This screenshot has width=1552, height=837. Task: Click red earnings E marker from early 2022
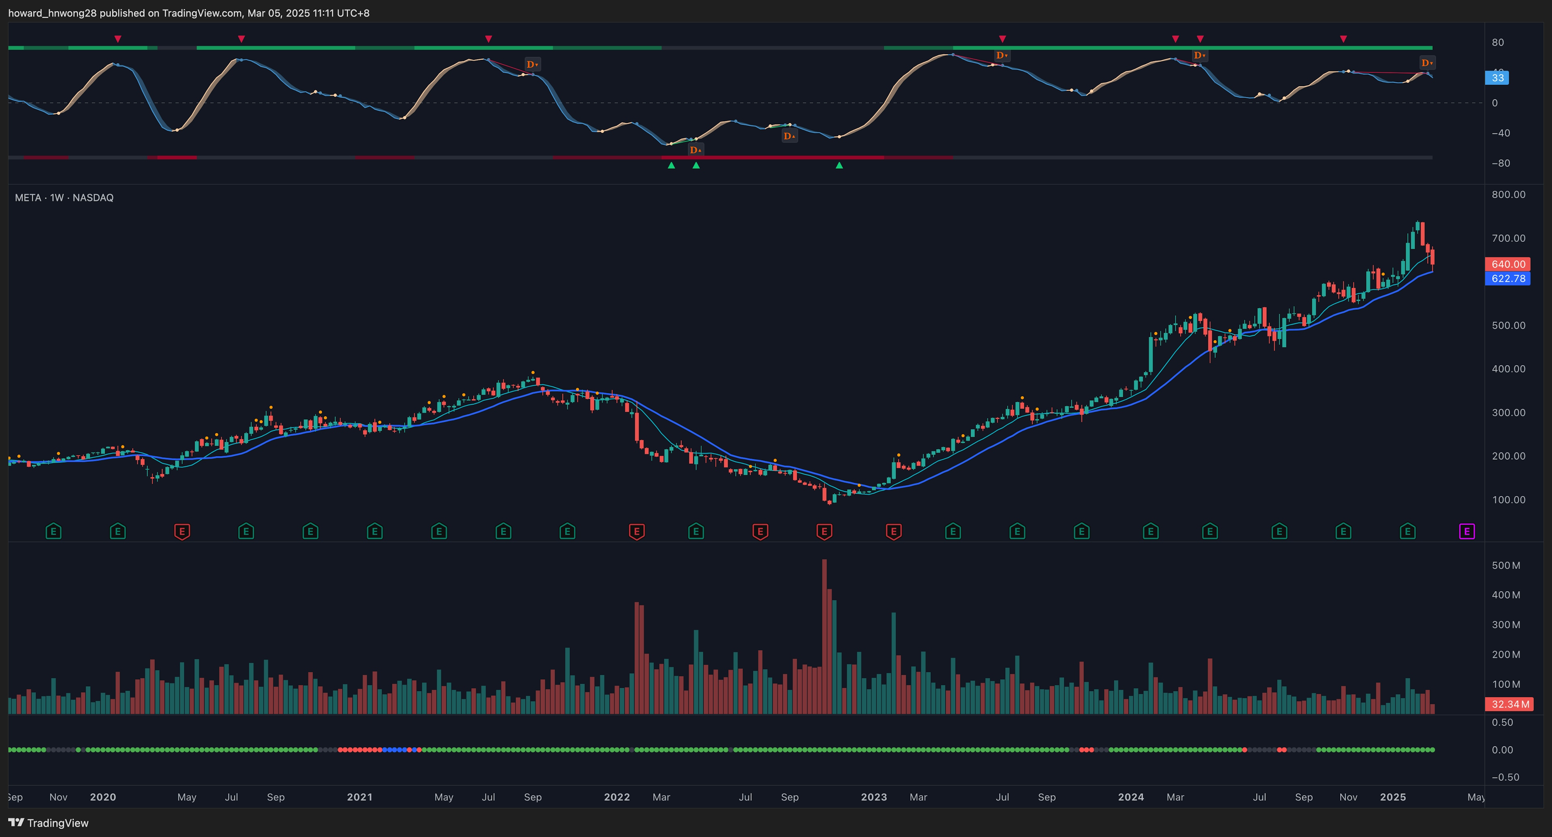(637, 531)
